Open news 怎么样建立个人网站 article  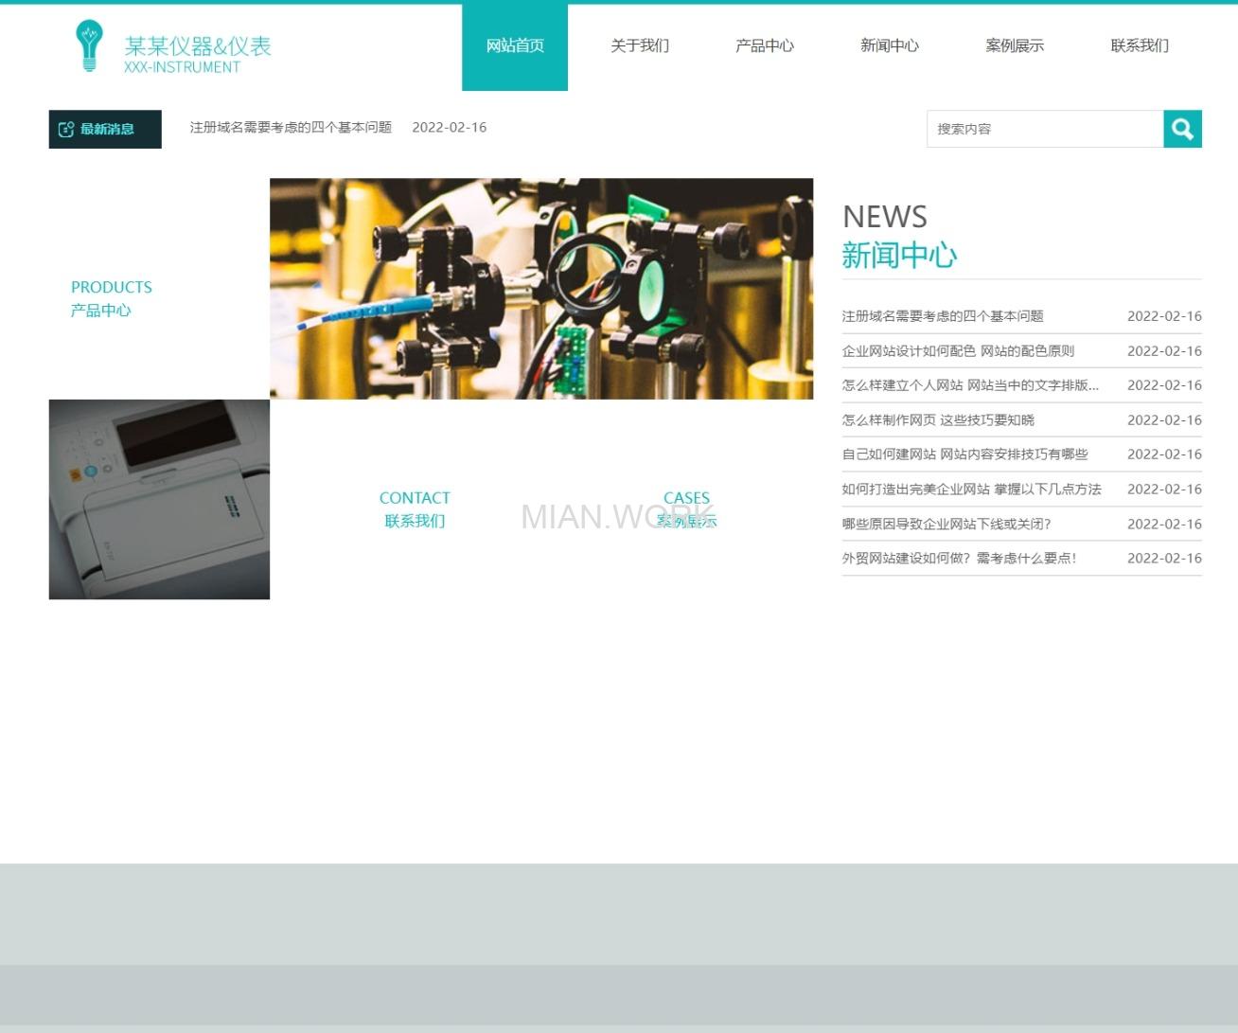(x=970, y=385)
